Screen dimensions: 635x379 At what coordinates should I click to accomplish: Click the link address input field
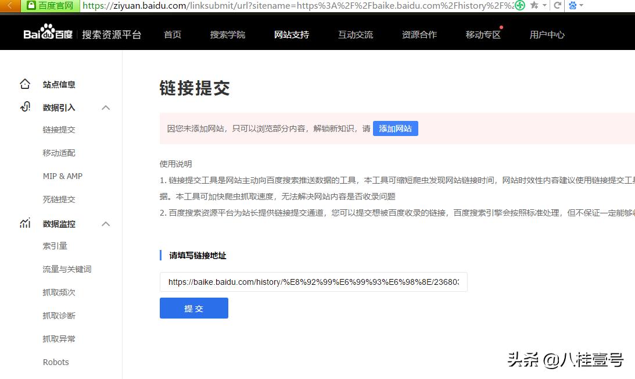click(x=314, y=282)
